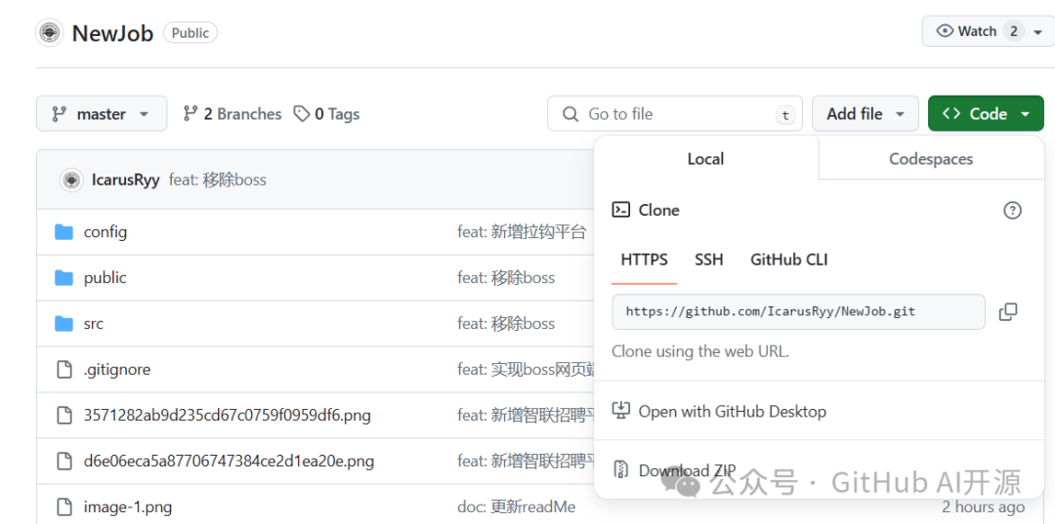This screenshot has width=1055, height=524.
Task: Click the IcarusRyy commit author avatar
Action: 71,180
